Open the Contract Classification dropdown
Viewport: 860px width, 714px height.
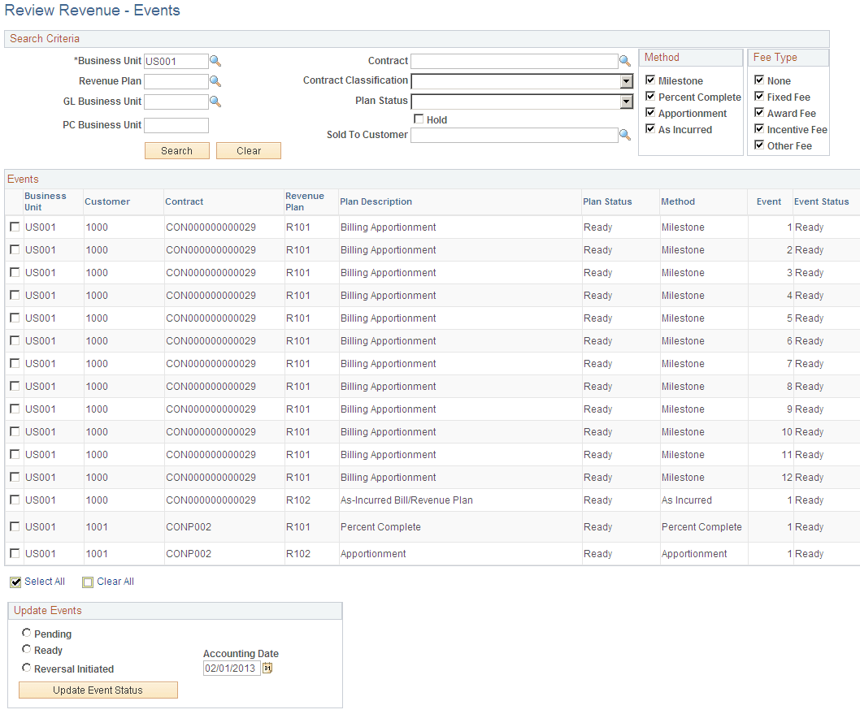point(626,80)
